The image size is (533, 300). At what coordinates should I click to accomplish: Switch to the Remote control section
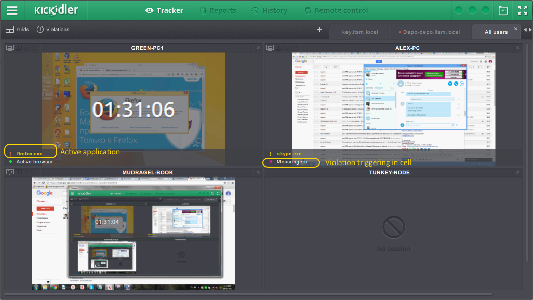(x=336, y=10)
